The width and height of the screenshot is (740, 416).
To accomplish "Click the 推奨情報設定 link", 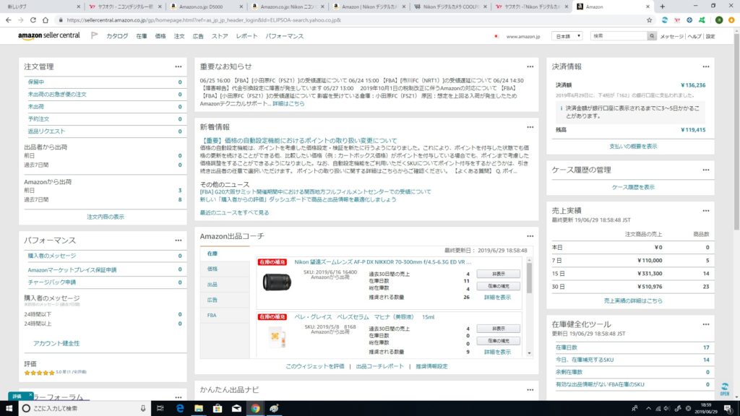I will [431, 366].
